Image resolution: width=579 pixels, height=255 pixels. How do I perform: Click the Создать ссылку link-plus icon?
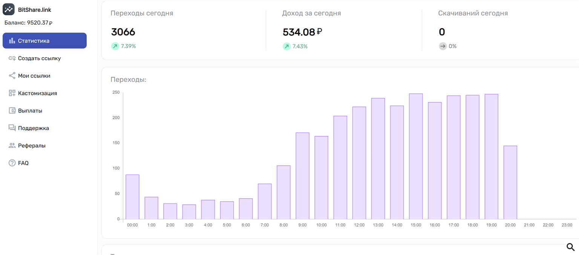12,58
